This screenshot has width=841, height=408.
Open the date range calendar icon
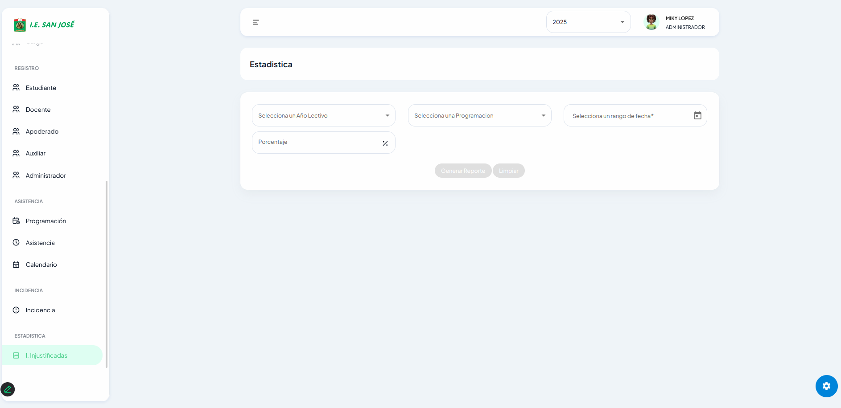697,116
